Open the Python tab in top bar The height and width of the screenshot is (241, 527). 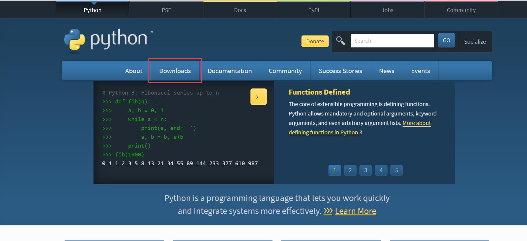pos(93,10)
